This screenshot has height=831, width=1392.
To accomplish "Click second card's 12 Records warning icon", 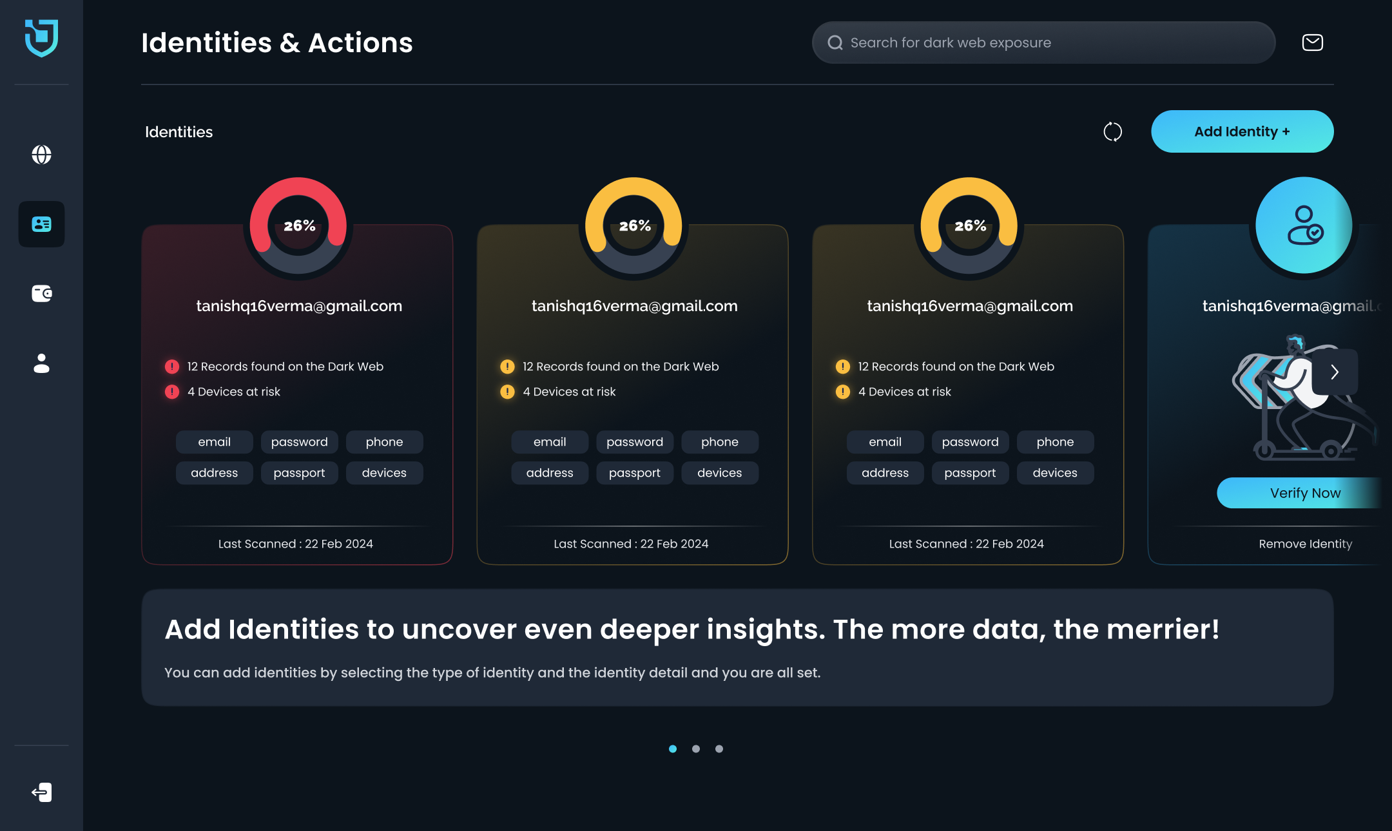I will click(507, 367).
